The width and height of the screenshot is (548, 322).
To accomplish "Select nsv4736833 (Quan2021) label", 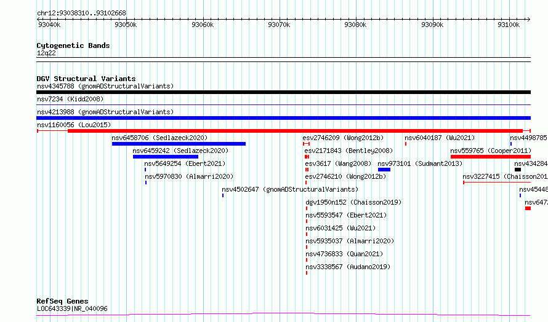I will 344,254.
